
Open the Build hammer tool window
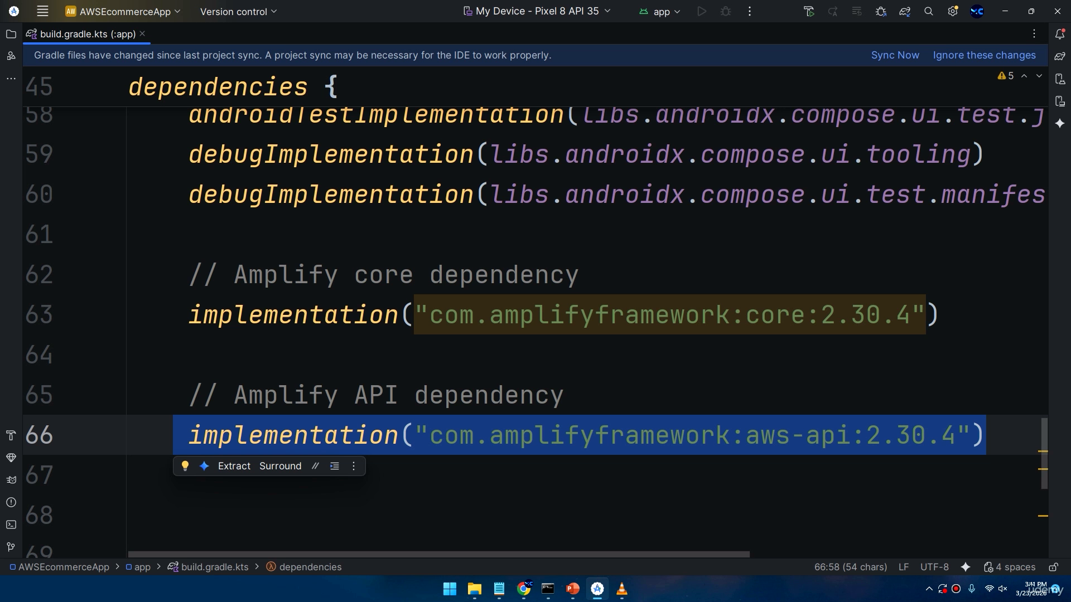pos(11,435)
